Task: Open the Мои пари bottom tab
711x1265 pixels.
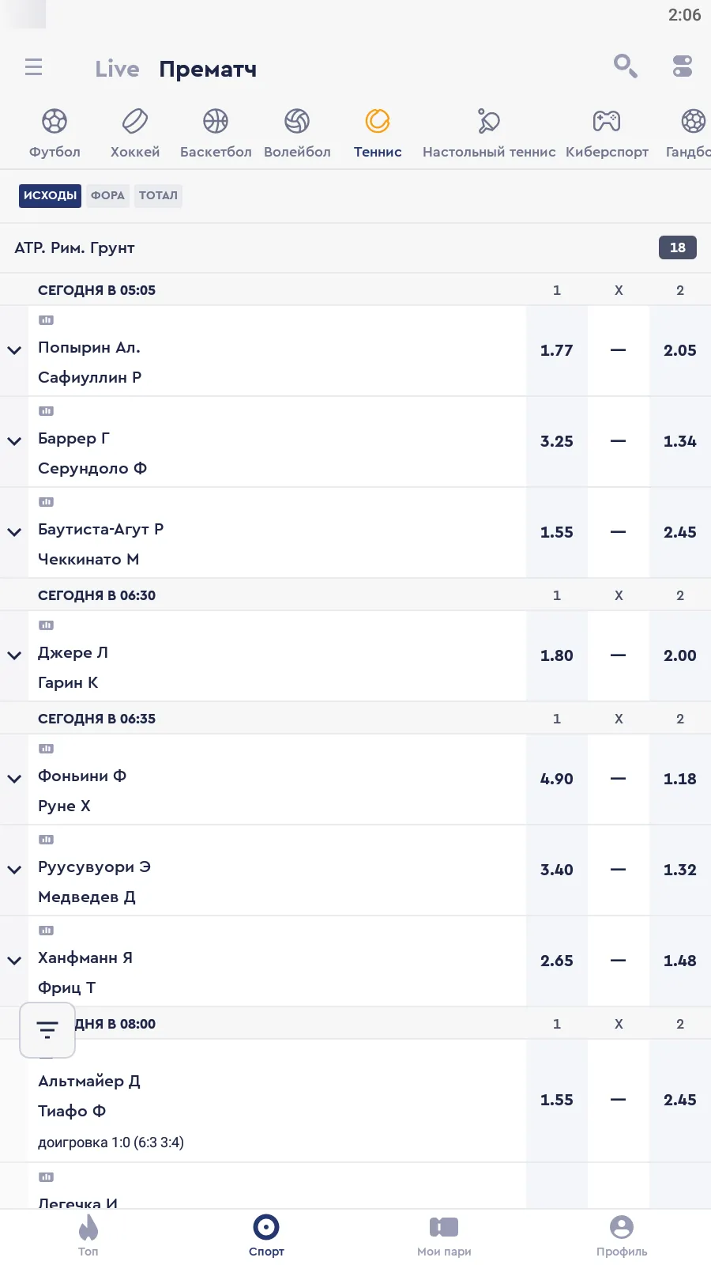Action: click(x=444, y=1235)
